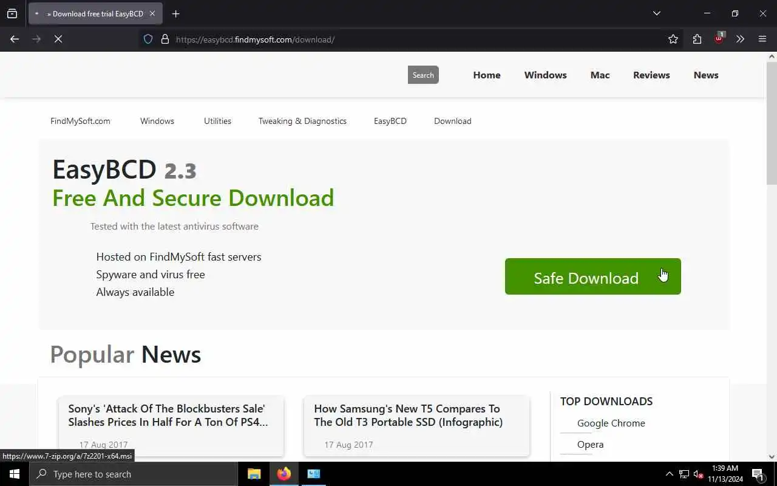Open the volume tray icon
Screen dimensions: 777x486
(x=699, y=474)
